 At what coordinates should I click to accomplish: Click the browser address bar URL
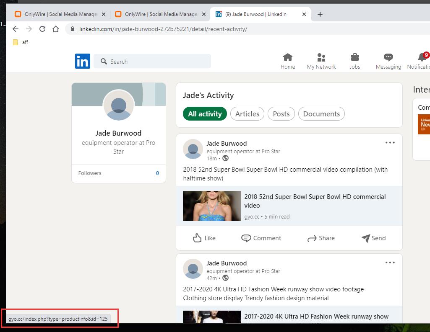[163, 29]
